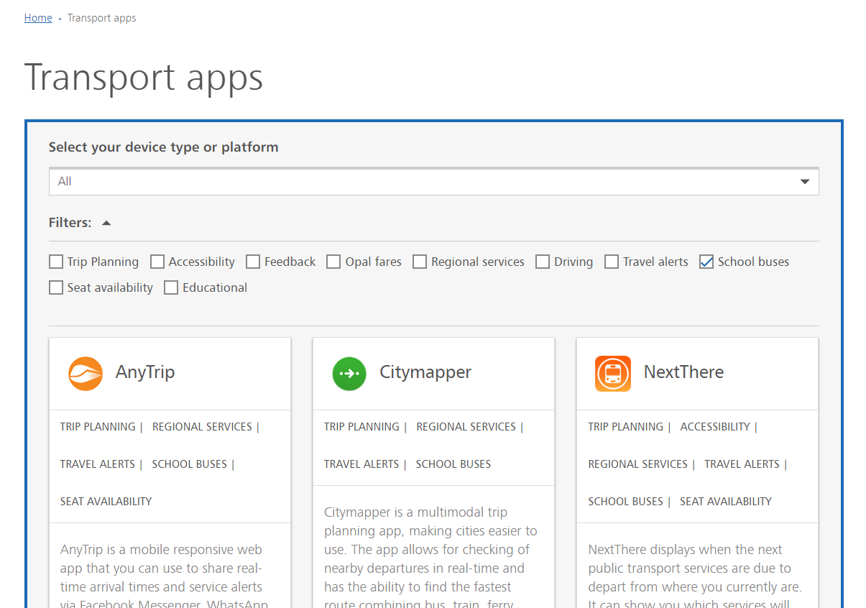Open the Citymapper app title
Viewport: 866px width, 608px height.
425,372
